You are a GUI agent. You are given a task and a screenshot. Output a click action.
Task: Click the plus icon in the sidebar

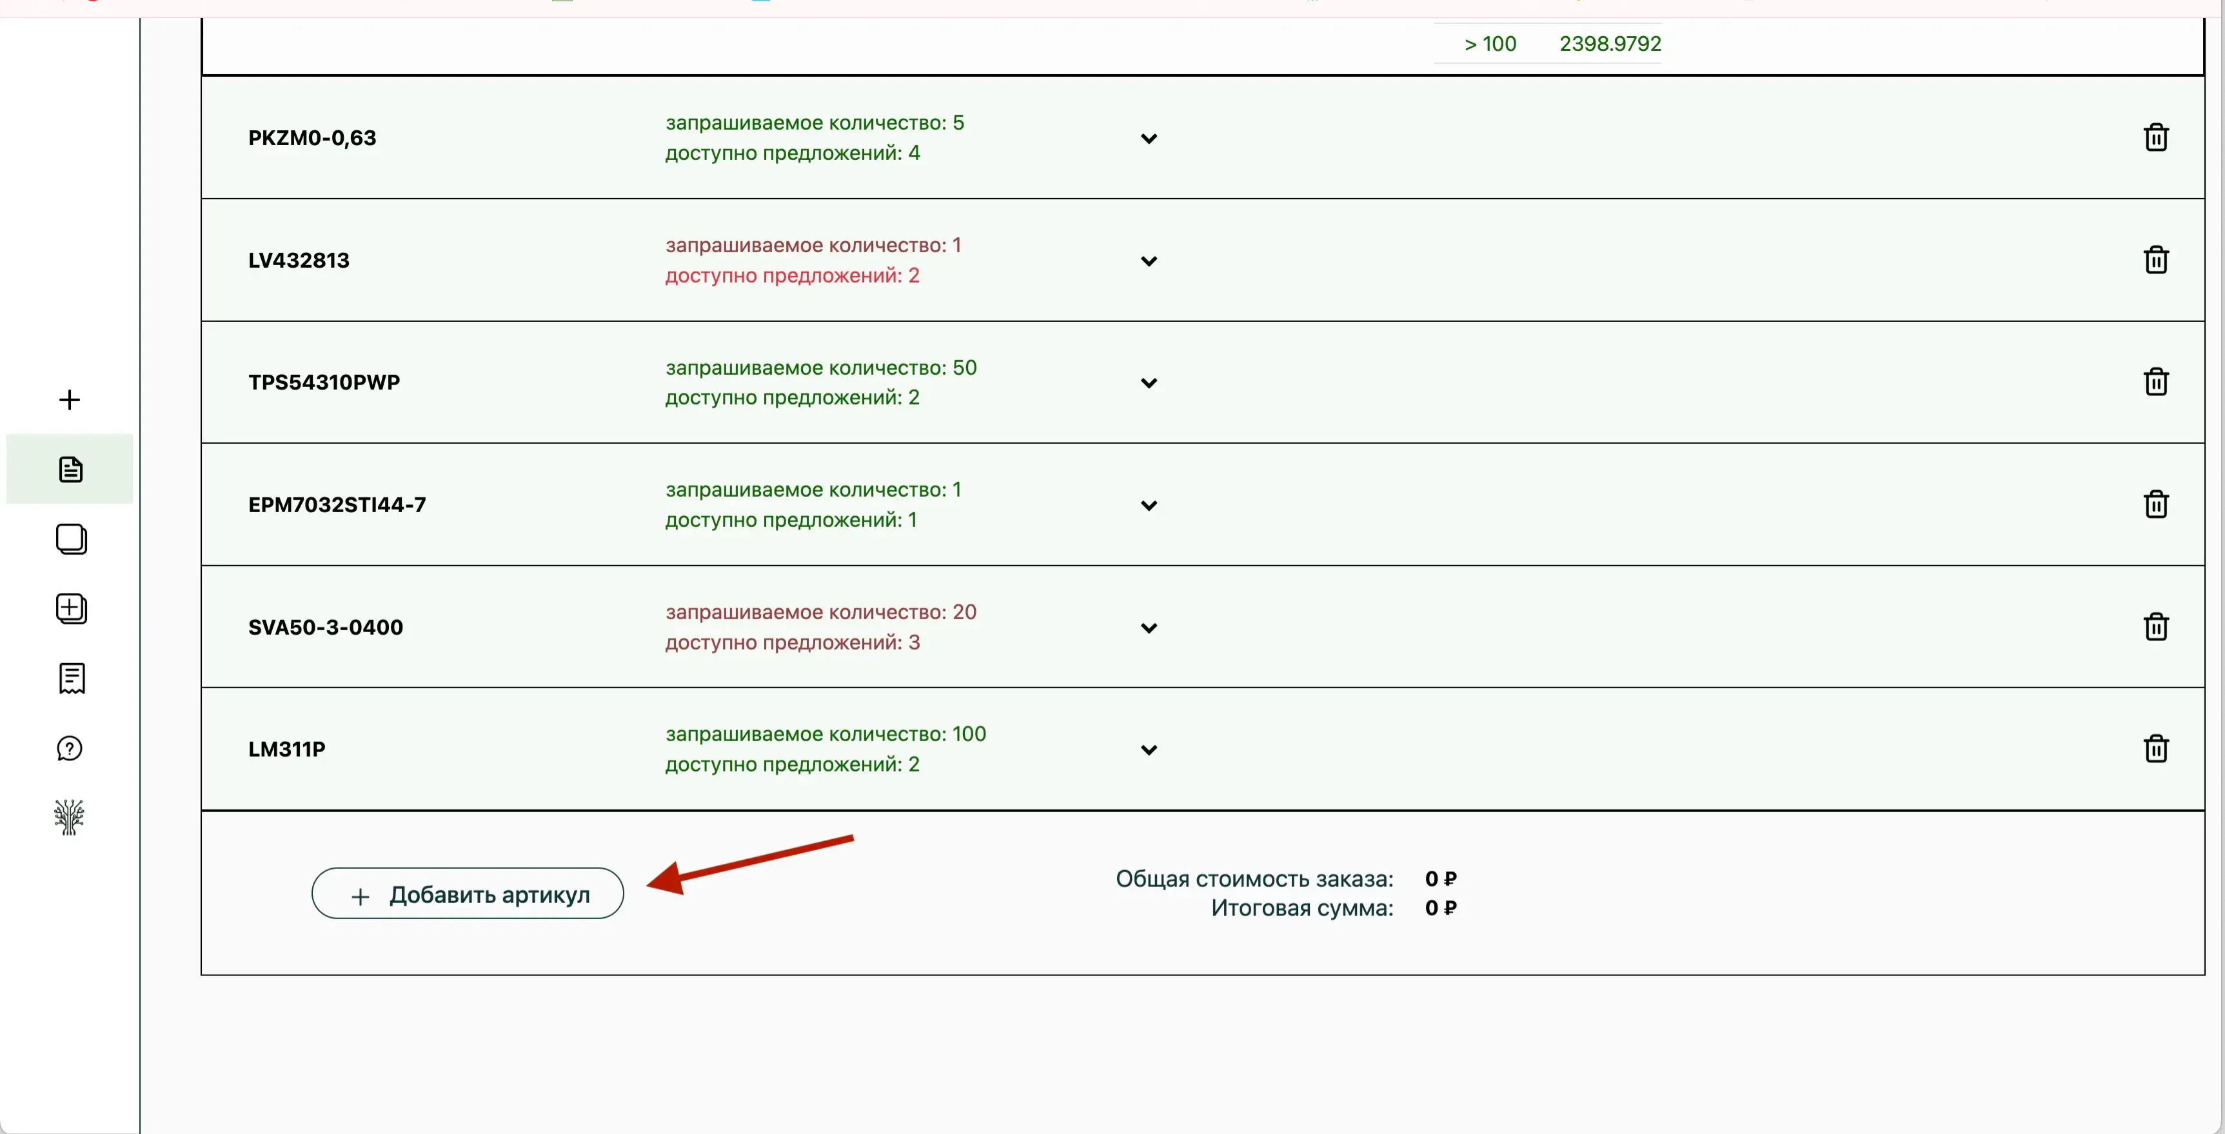click(69, 400)
